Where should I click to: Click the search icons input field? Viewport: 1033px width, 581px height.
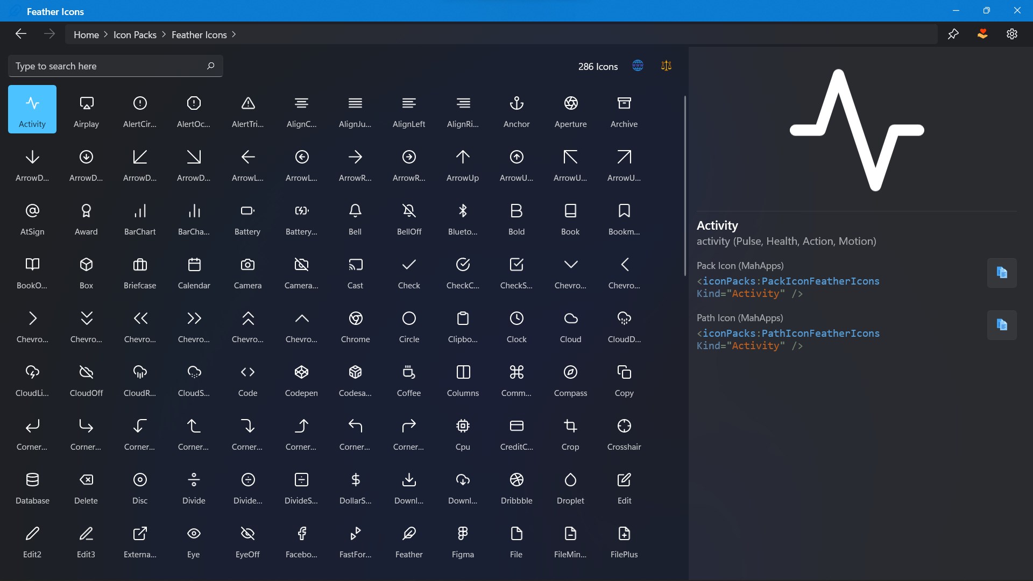tap(108, 66)
